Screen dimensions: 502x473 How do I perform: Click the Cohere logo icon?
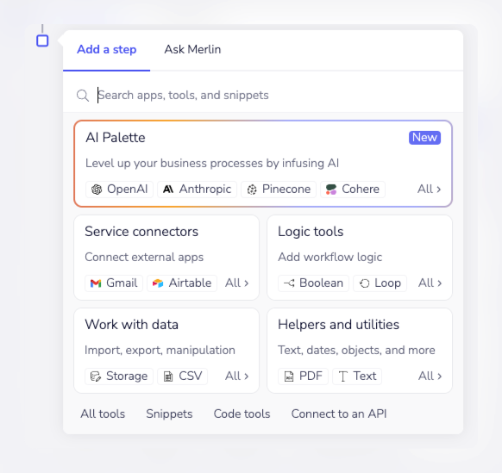coord(331,190)
